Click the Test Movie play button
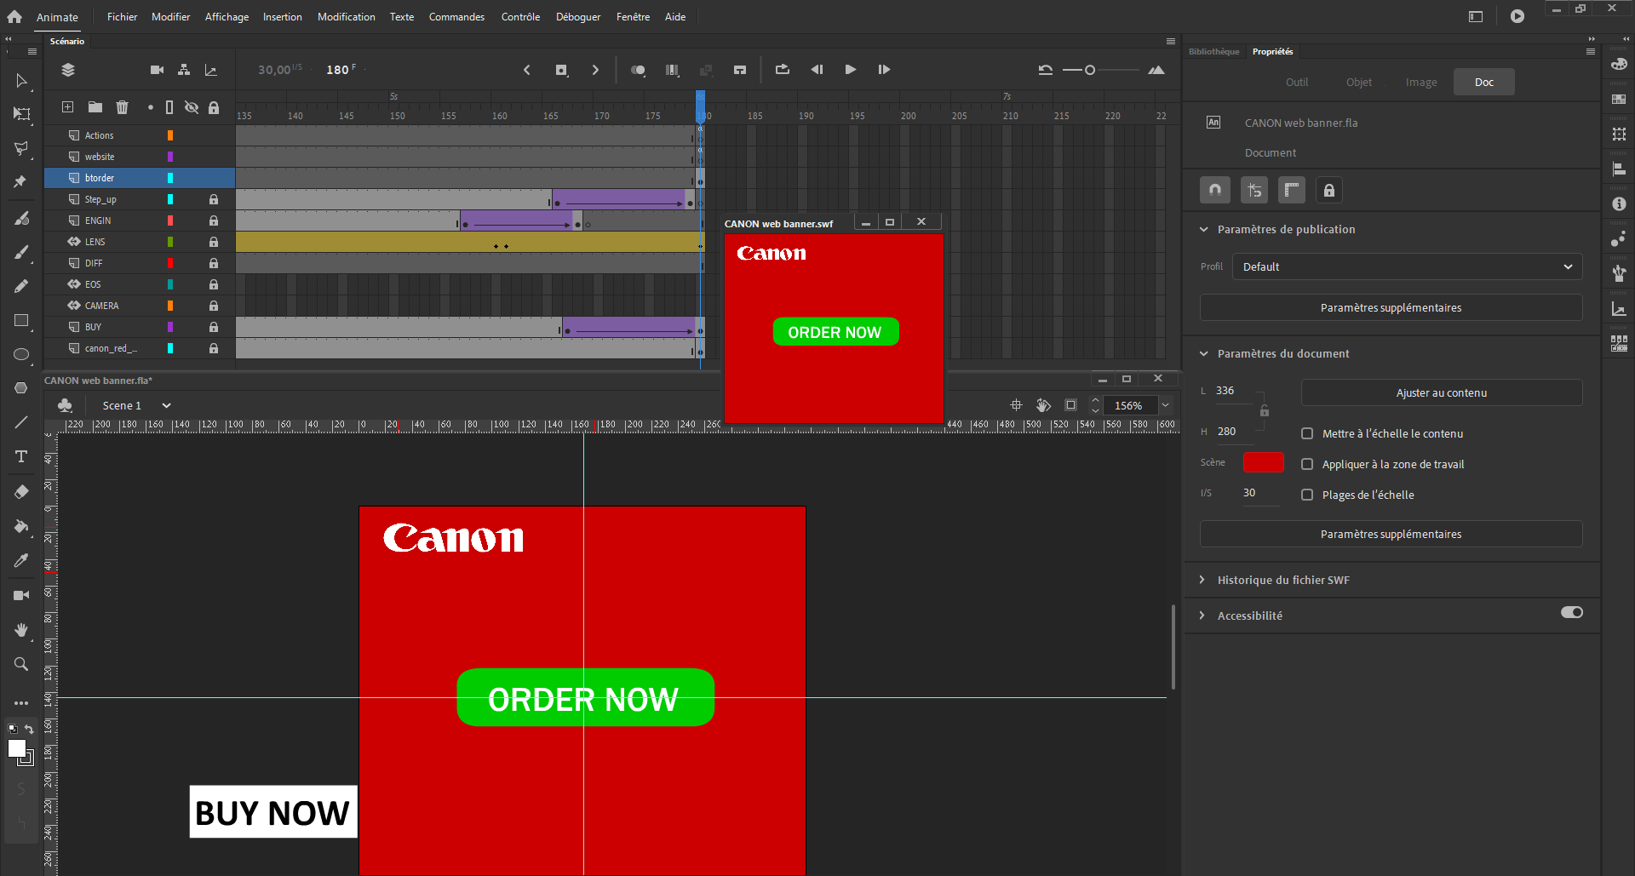 (1517, 16)
